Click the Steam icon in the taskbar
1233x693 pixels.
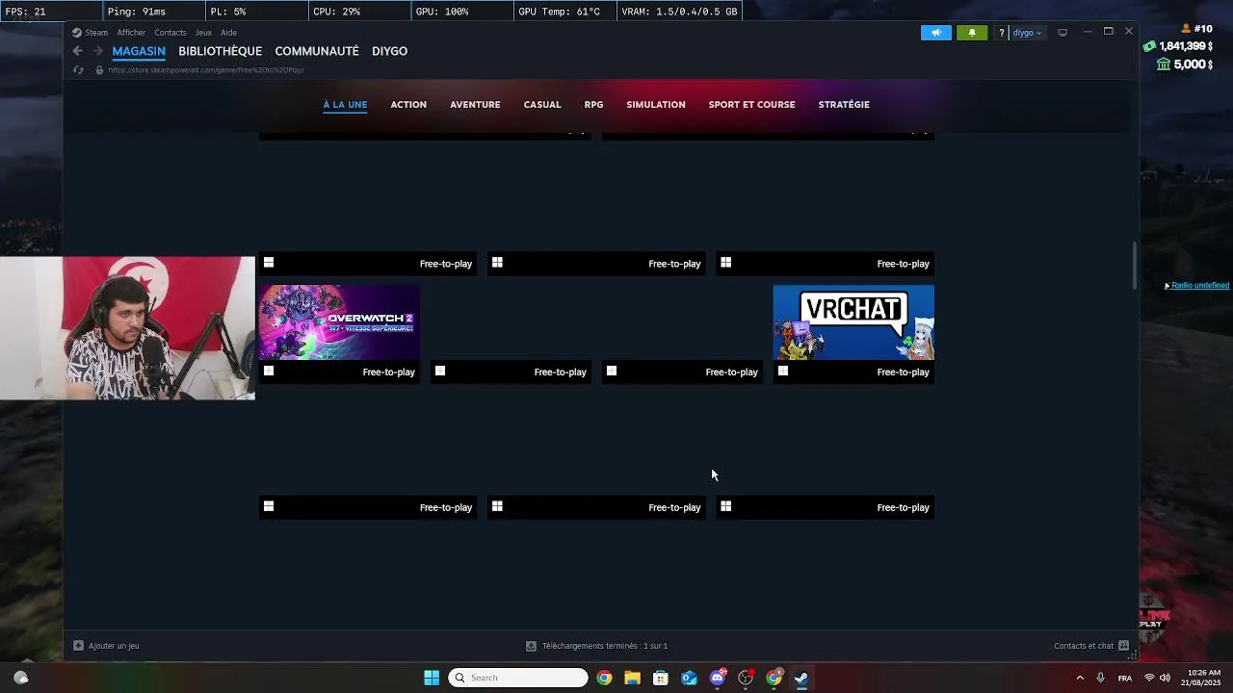click(801, 678)
